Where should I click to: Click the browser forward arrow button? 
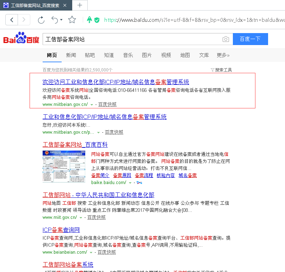[x=24, y=20]
